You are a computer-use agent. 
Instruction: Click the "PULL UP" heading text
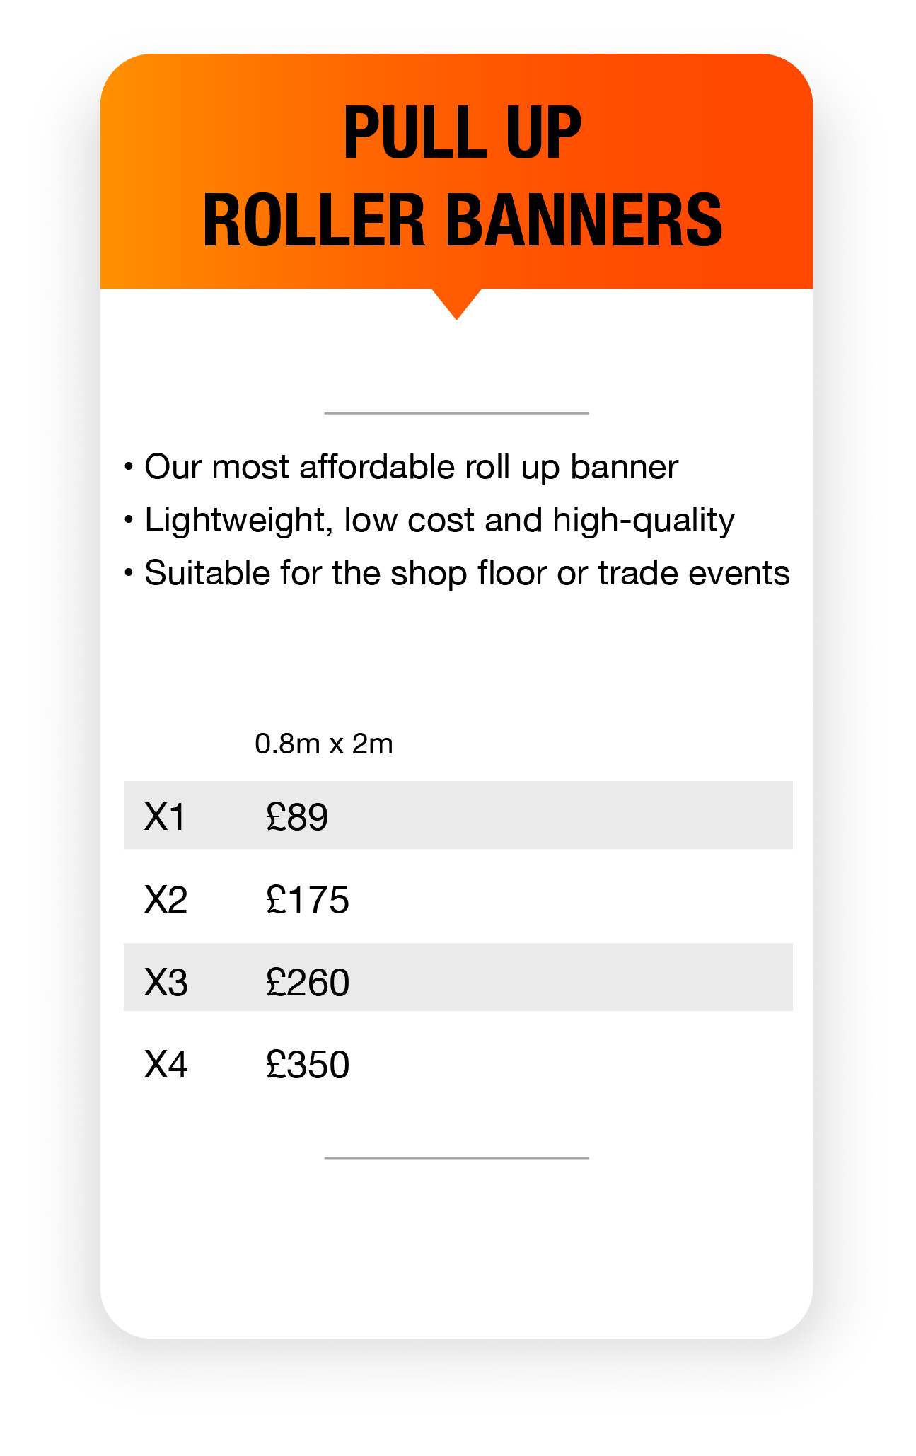pyautogui.click(x=462, y=133)
